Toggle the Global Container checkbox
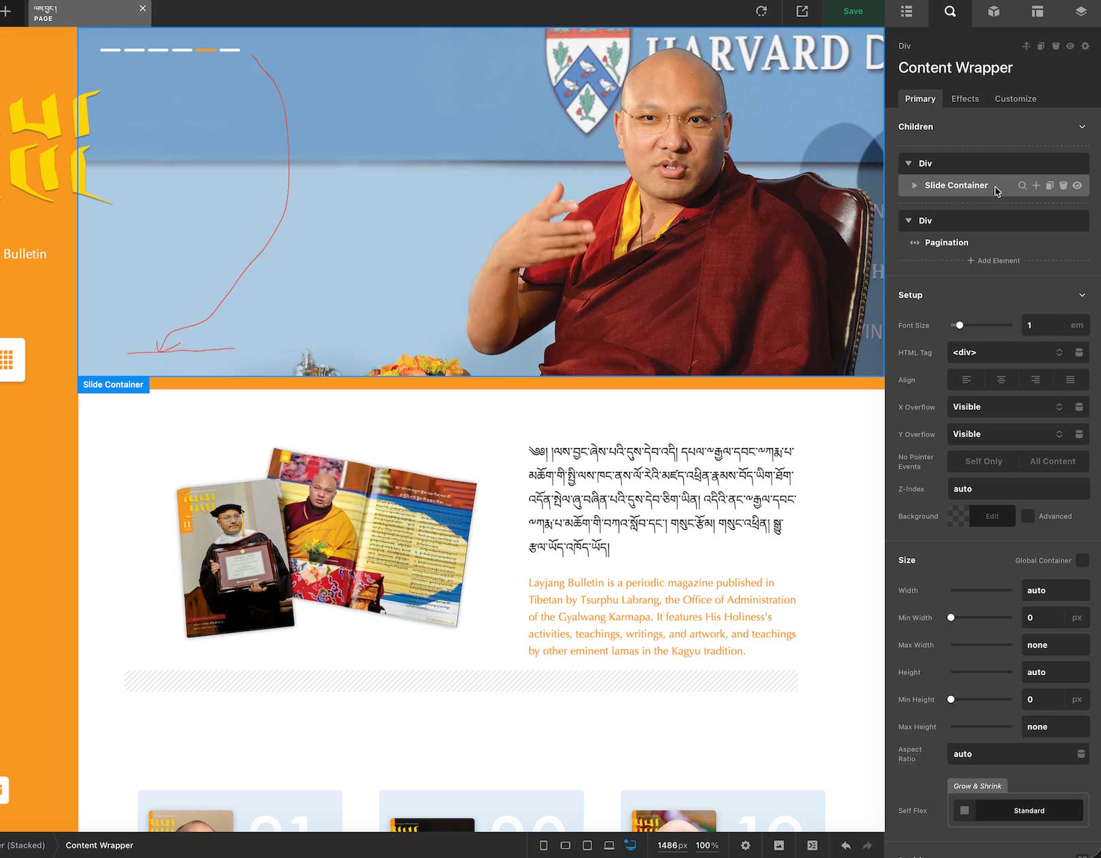This screenshot has width=1101, height=858. coord(1082,560)
